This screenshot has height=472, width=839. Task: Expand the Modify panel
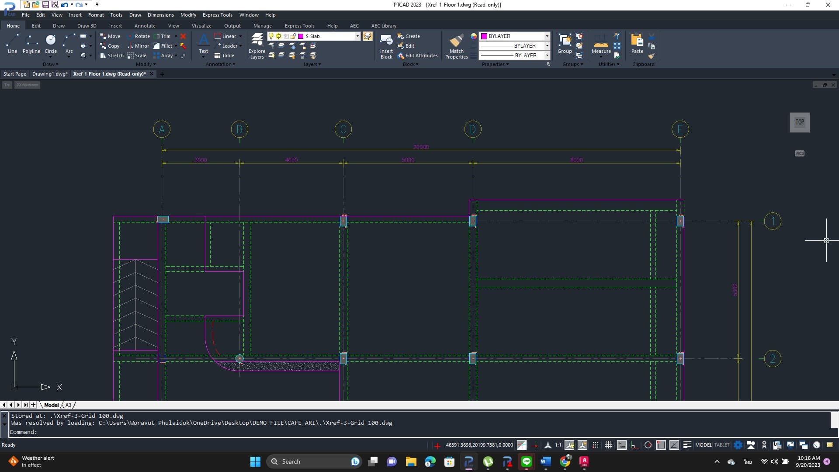[x=146, y=64]
